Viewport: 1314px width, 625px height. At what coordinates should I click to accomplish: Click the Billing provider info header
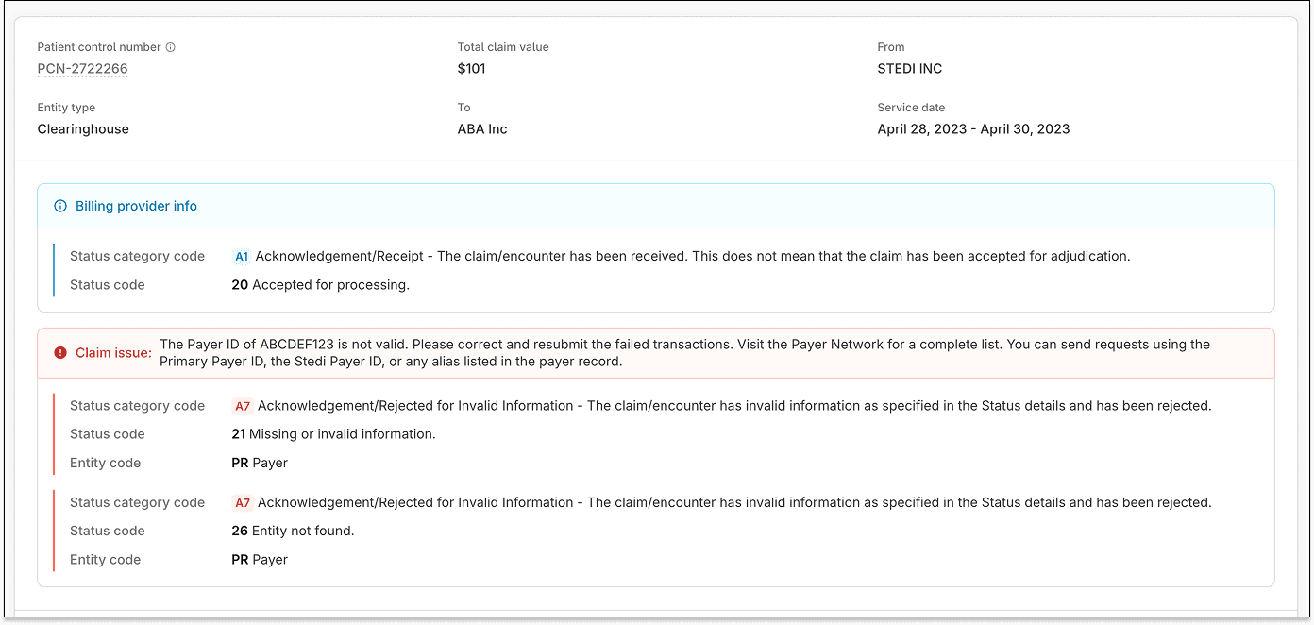click(135, 205)
